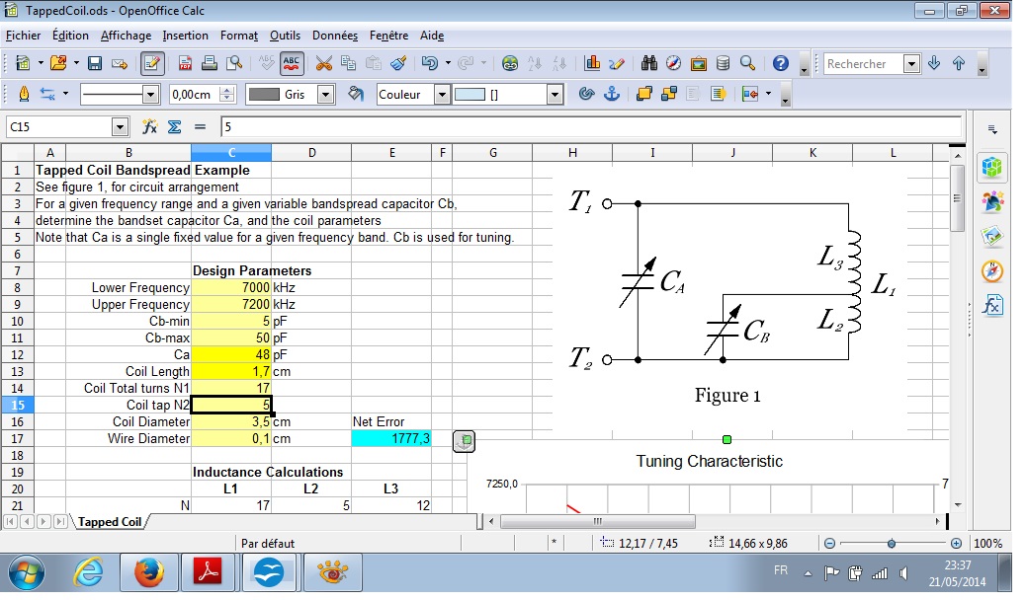Click the rotate object icon

(586, 94)
